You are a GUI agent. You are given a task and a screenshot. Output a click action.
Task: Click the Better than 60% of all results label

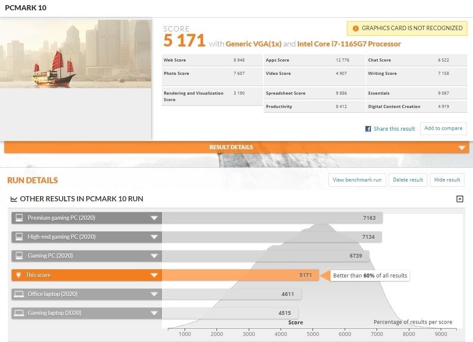370,276
